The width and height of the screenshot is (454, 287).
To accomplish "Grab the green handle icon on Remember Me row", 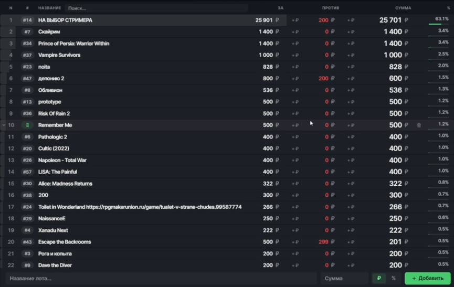I will (27, 125).
